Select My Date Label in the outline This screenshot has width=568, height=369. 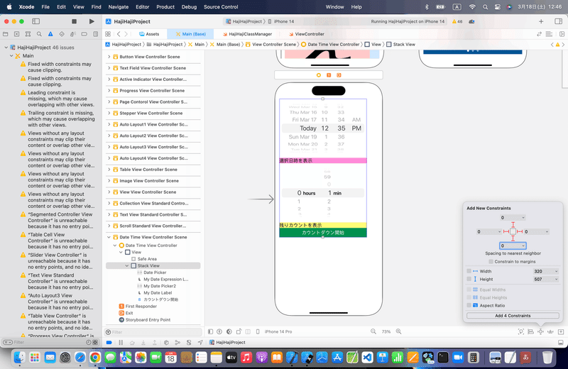pos(158,292)
